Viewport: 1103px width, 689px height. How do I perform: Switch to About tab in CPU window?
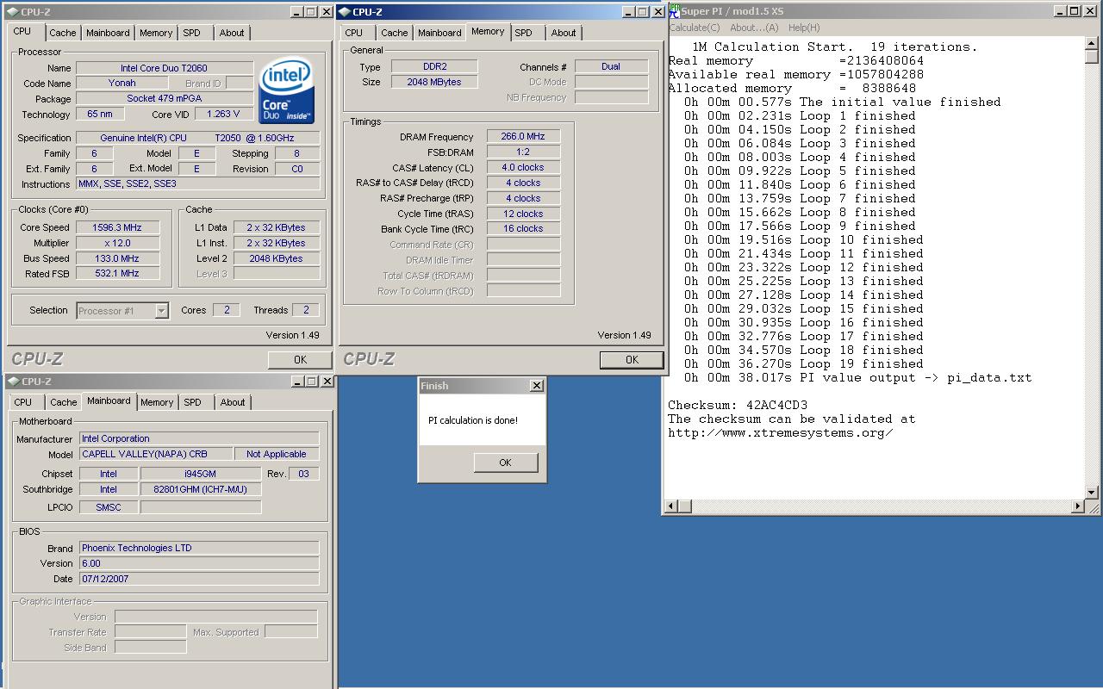pos(232,33)
